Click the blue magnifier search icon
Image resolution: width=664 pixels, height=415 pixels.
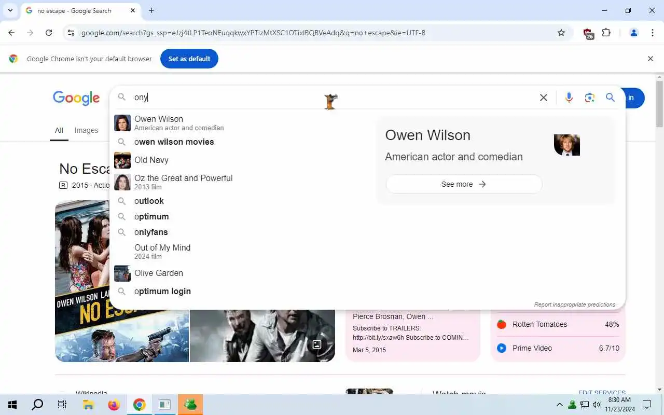(x=611, y=98)
